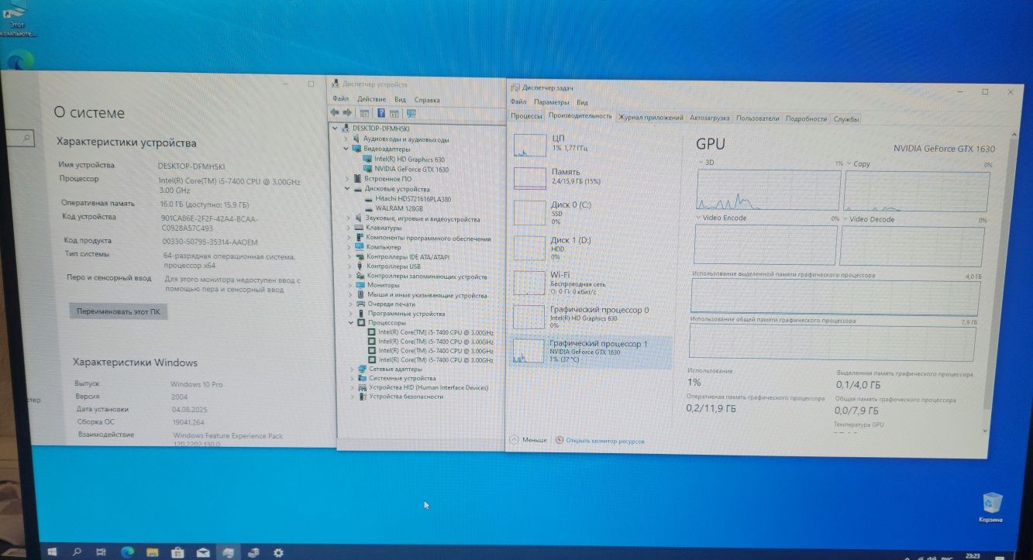Switch to the Журнал приложений tab
The width and height of the screenshot is (1033, 560).
point(651,118)
